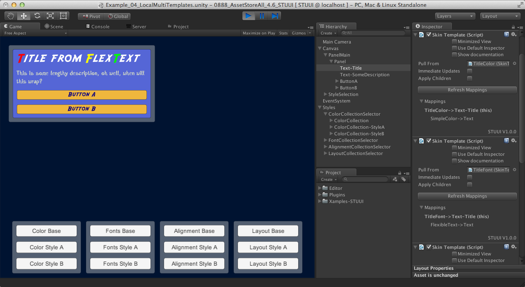Image resolution: width=525 pixels, height=287 pixels.
Task: Click the Hierarchy search field
Action: (x=373, y=33)
